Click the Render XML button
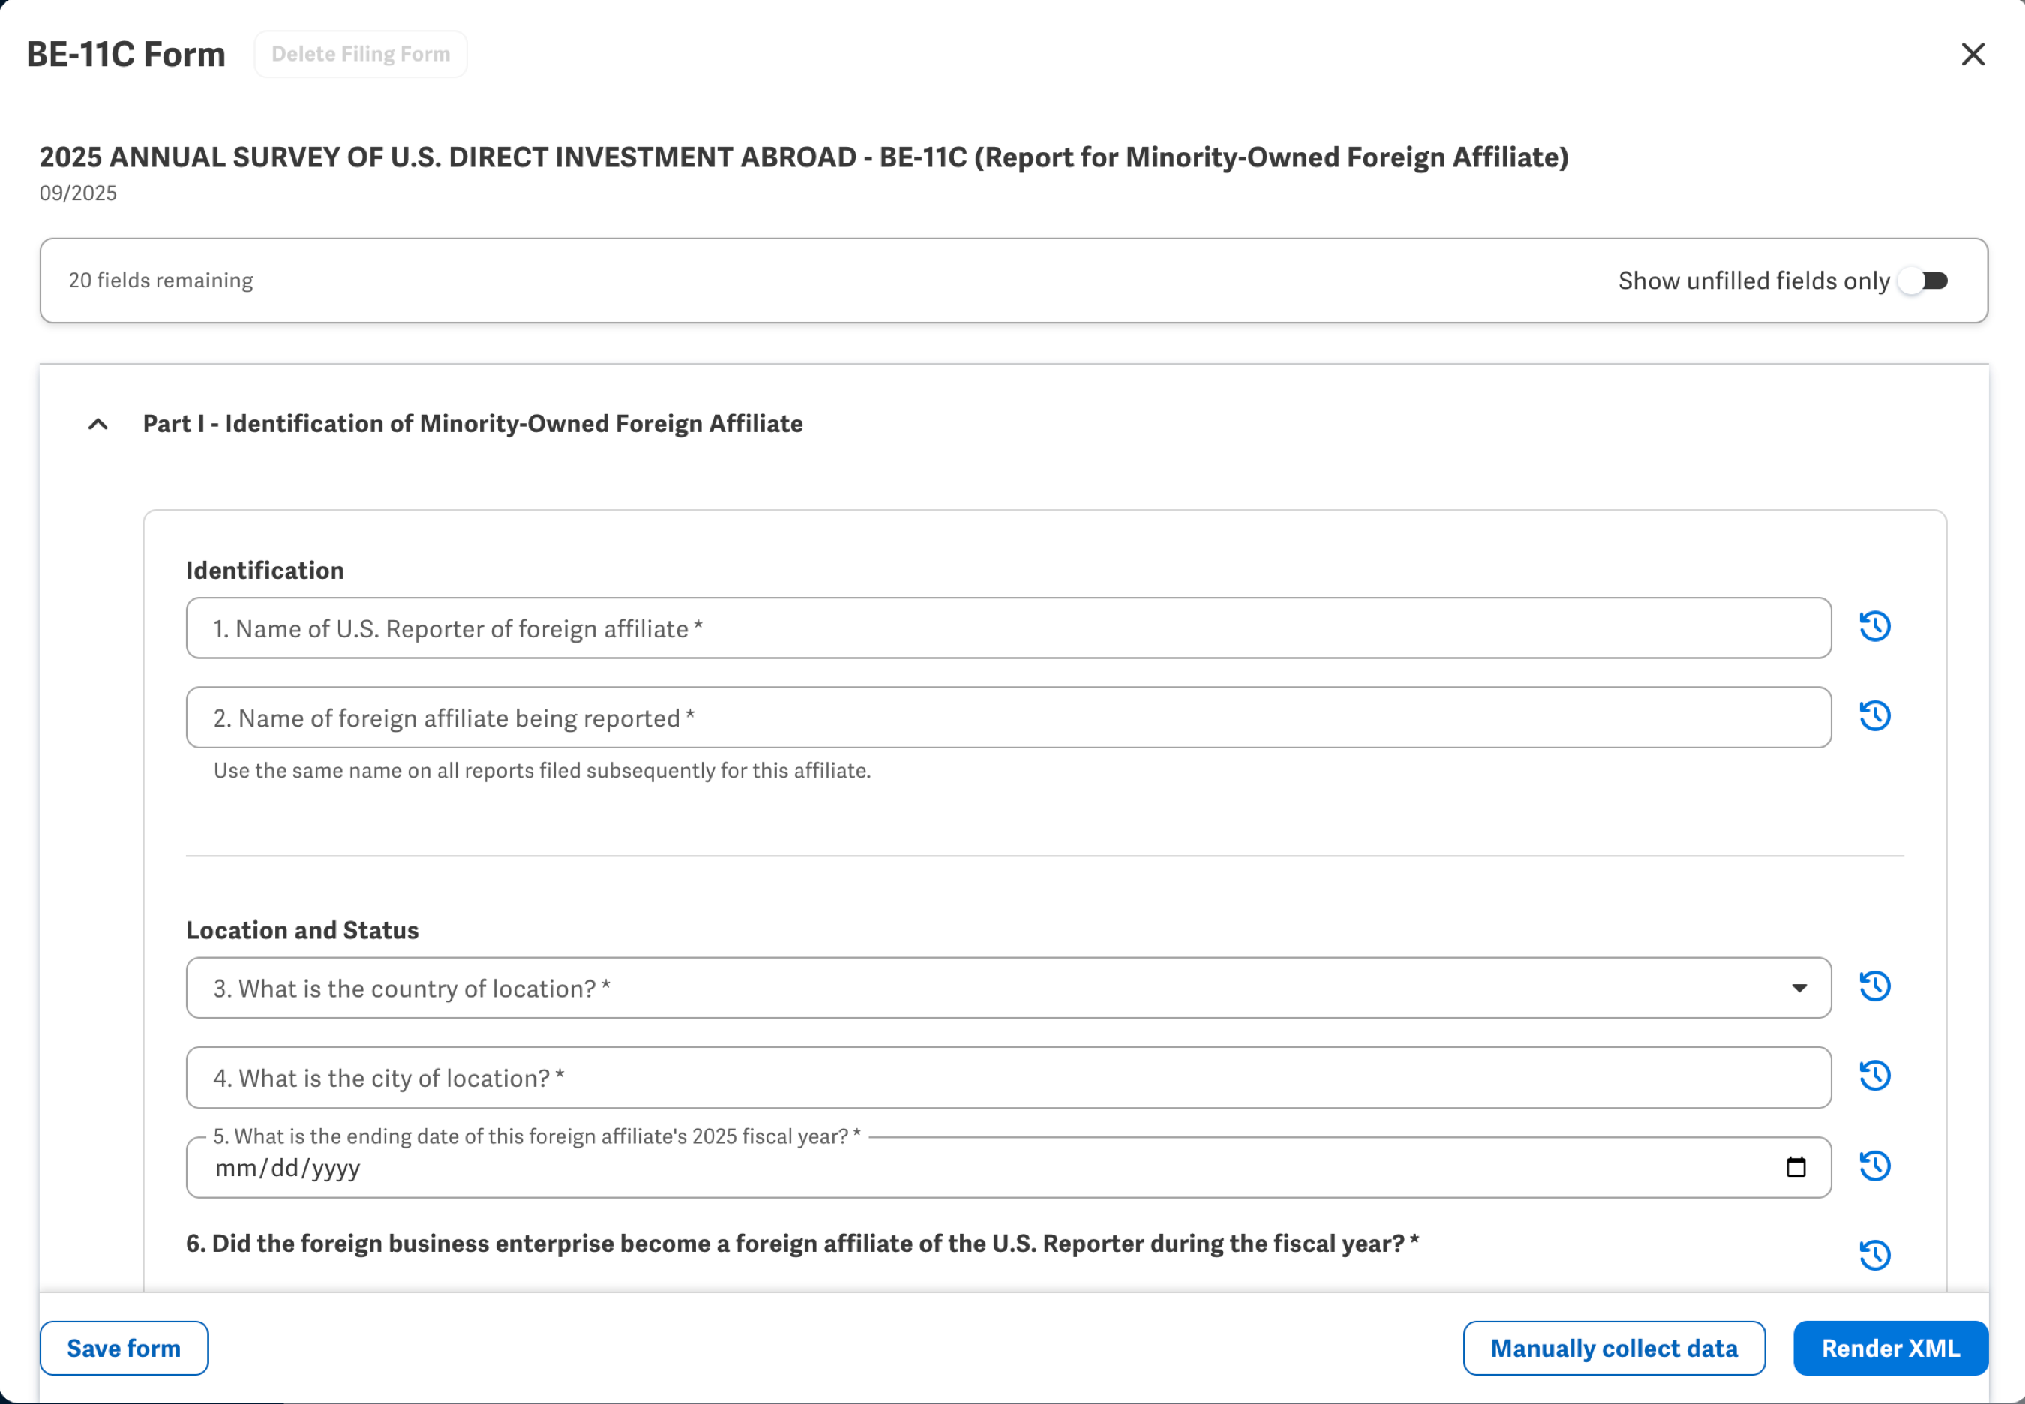This screenshot has width=2025, height=1404. click(1891, 1348)
